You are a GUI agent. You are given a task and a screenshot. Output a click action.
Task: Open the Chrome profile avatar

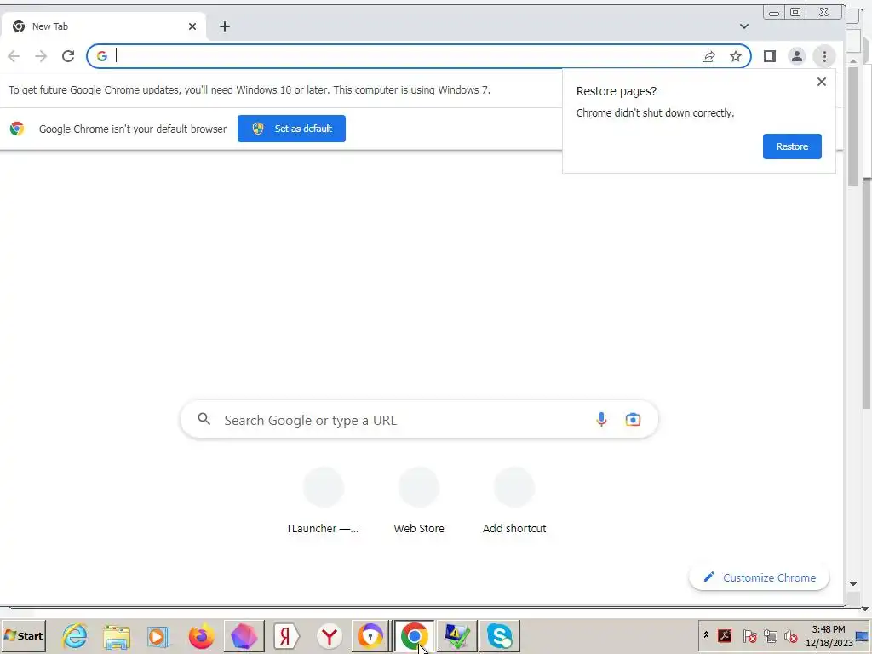[796, 56]
